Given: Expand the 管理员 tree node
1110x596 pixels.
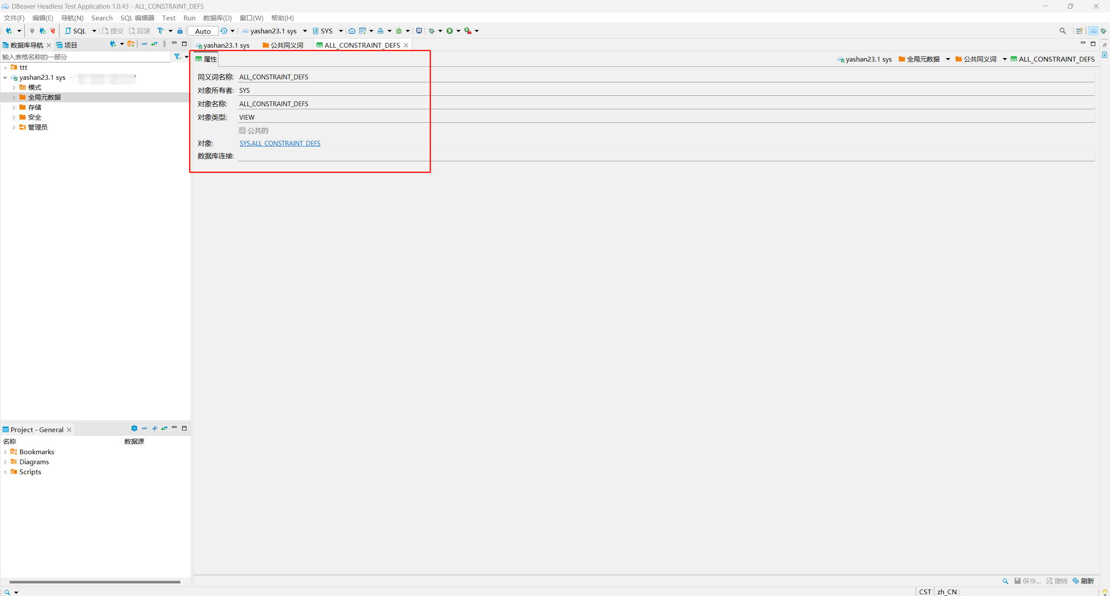Looking at the screenshot, I should [14, 127].
